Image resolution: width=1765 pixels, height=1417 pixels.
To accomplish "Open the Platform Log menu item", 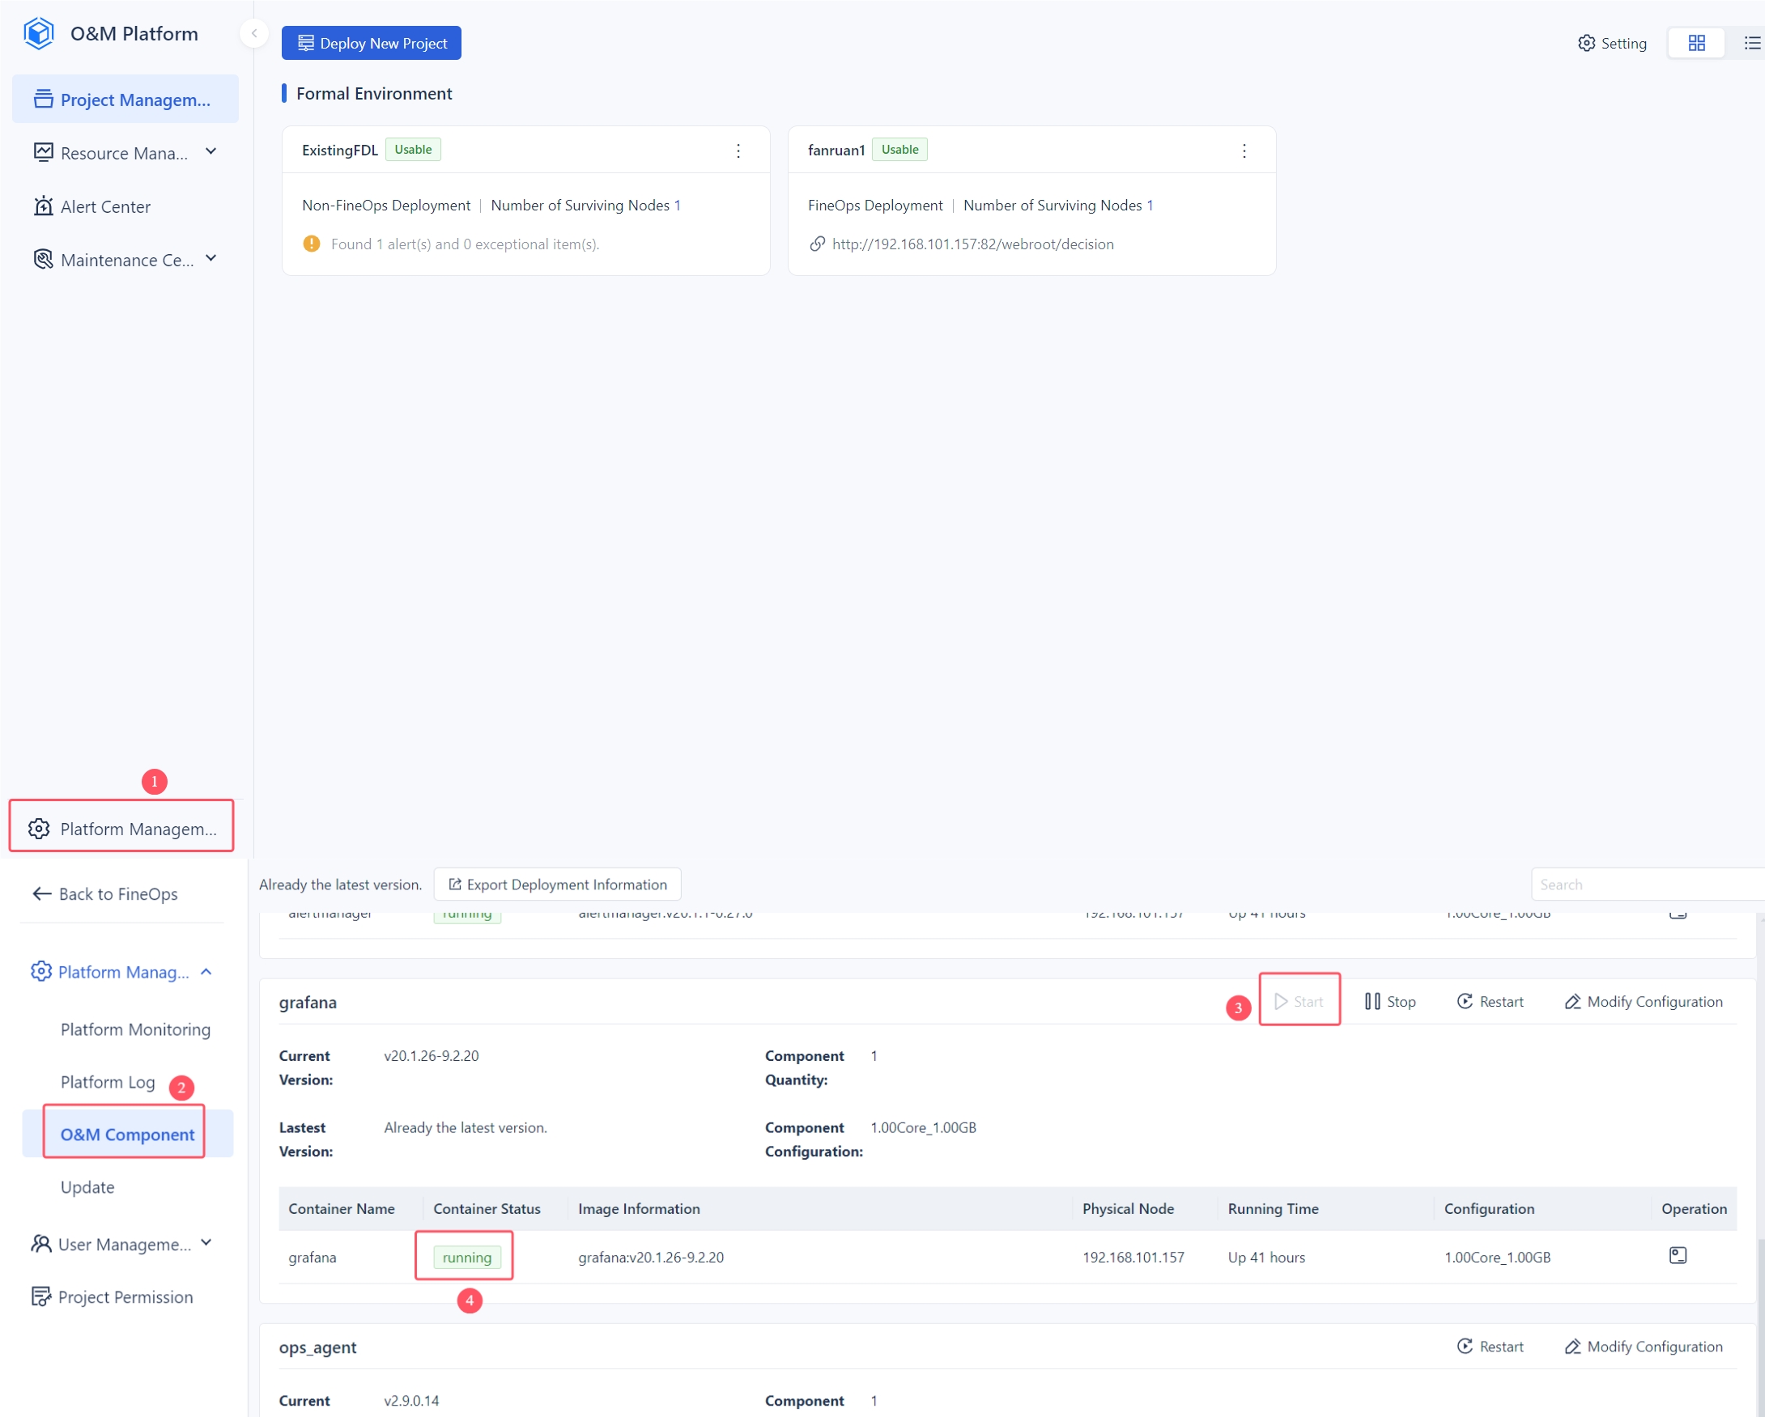I will click(x=107, y=1082).
